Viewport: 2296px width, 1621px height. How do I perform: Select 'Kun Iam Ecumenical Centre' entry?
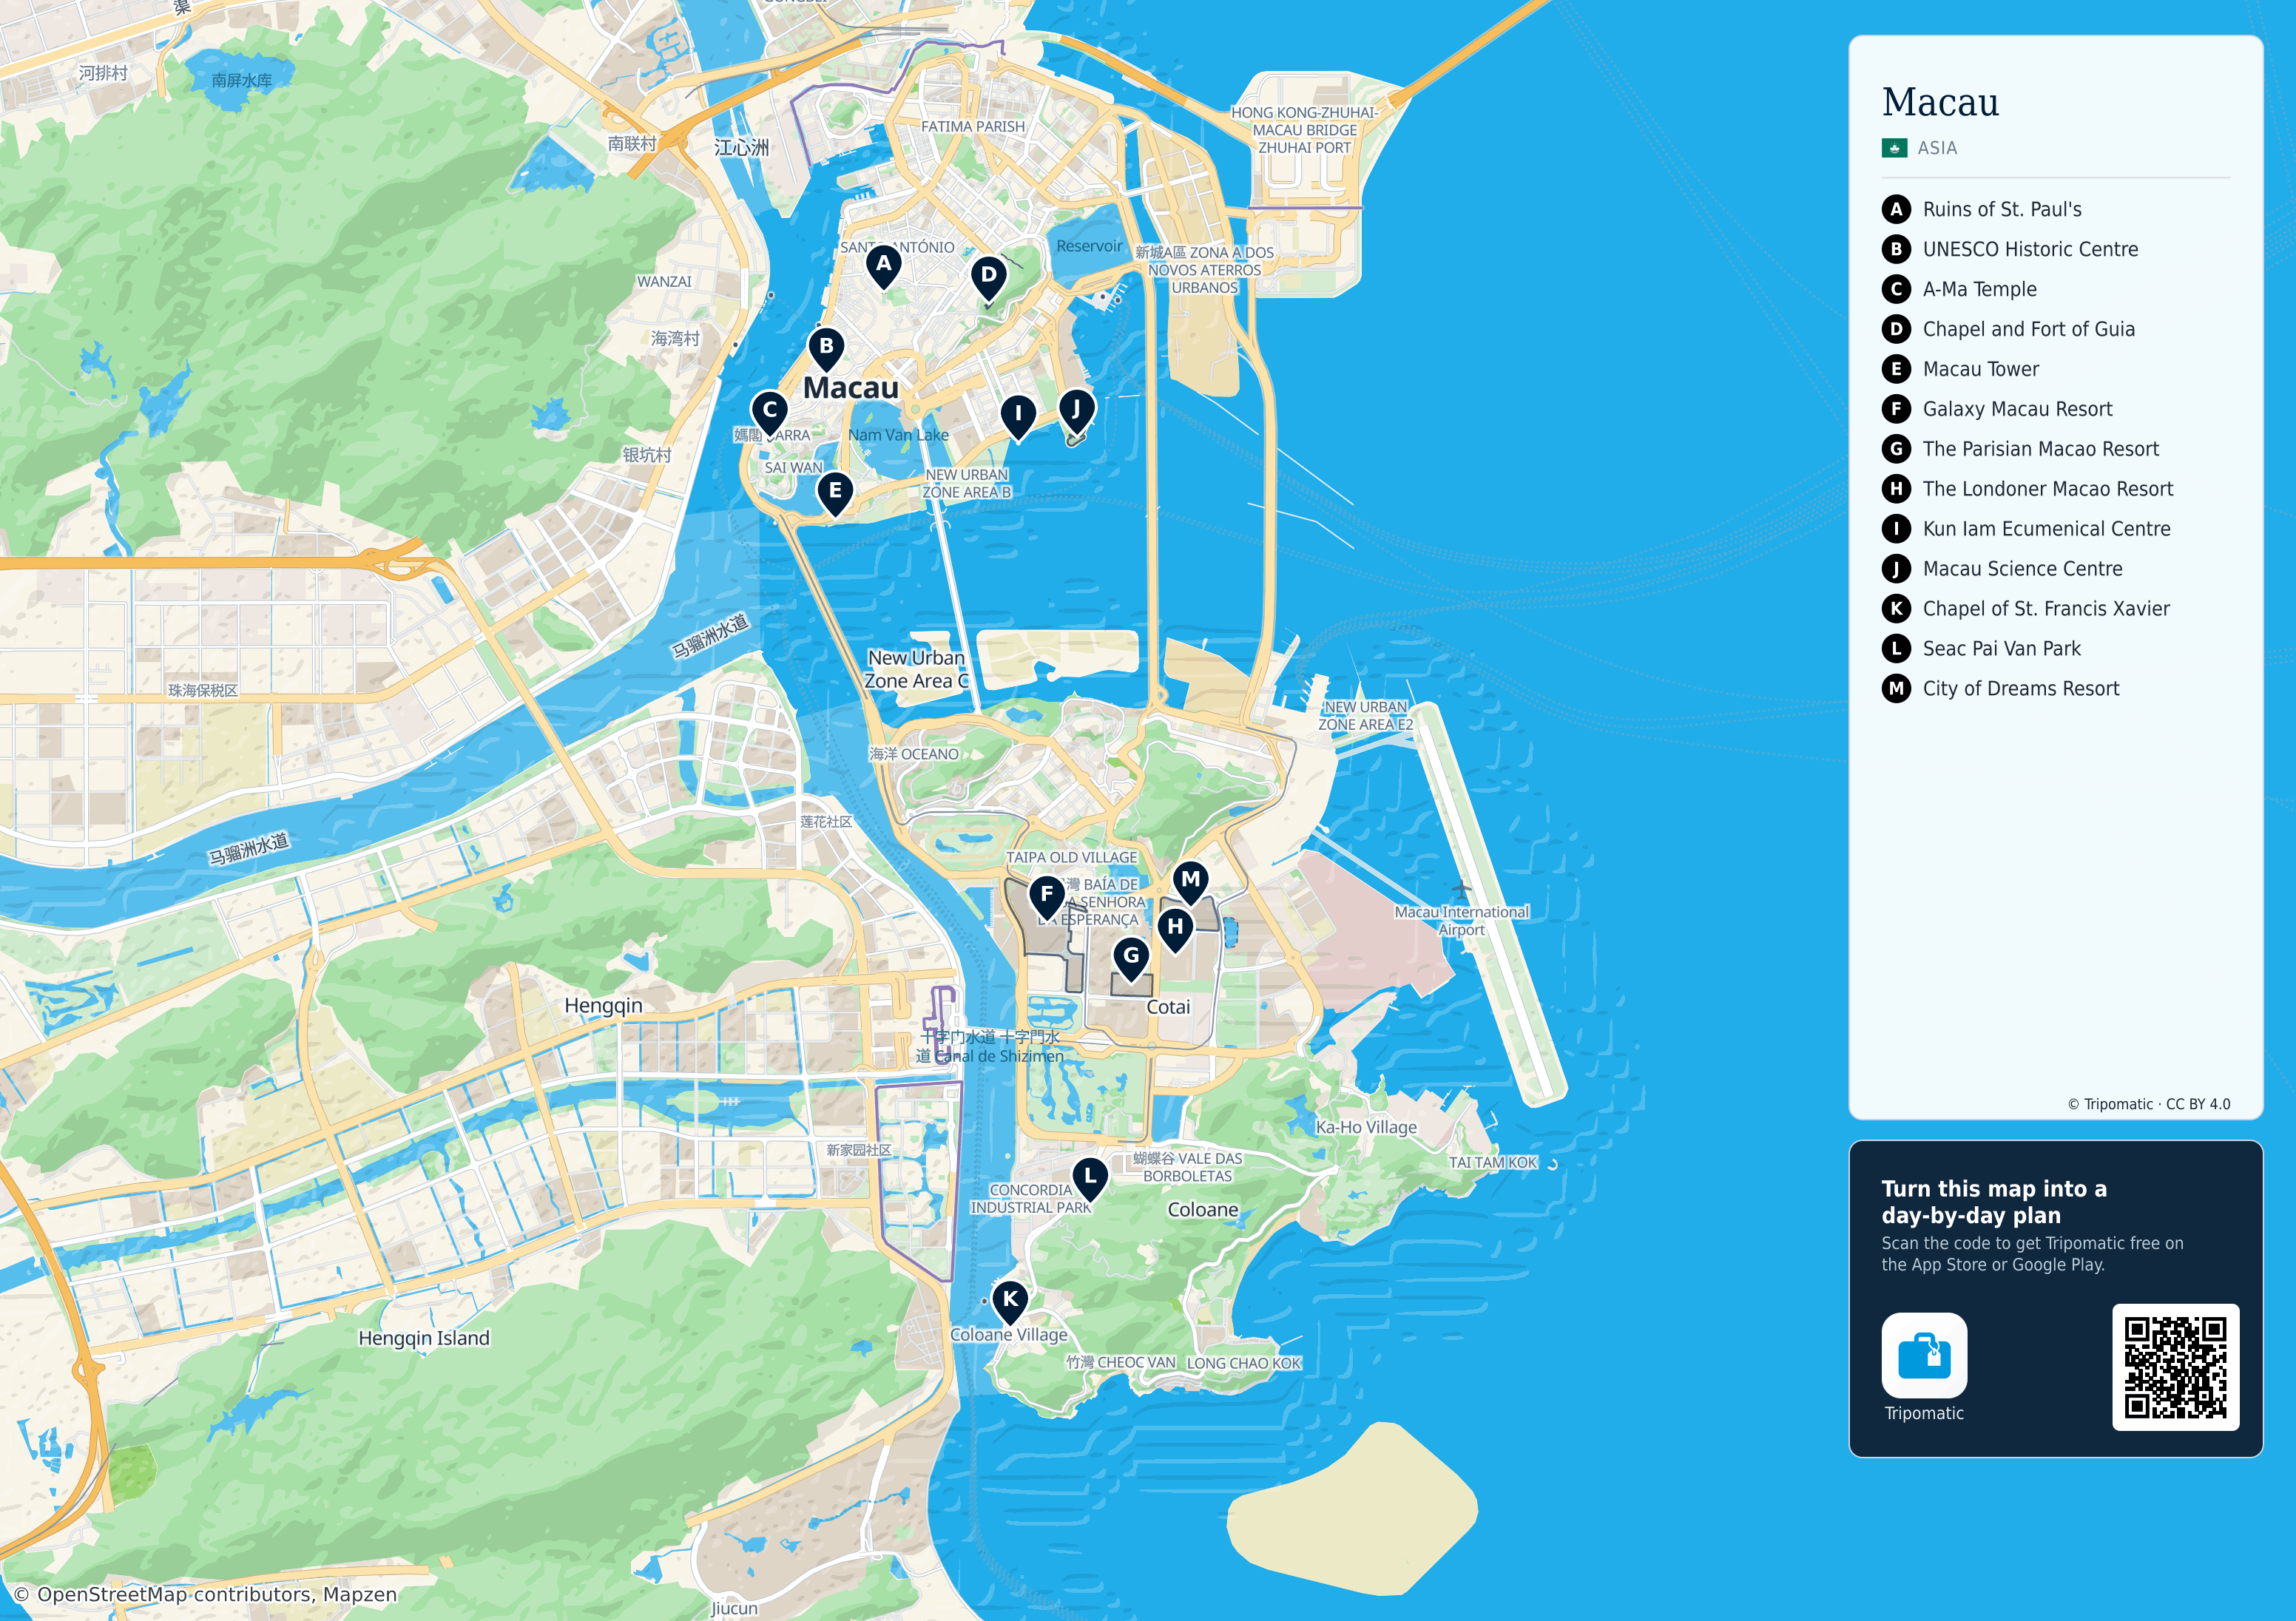pos(2046,529)
